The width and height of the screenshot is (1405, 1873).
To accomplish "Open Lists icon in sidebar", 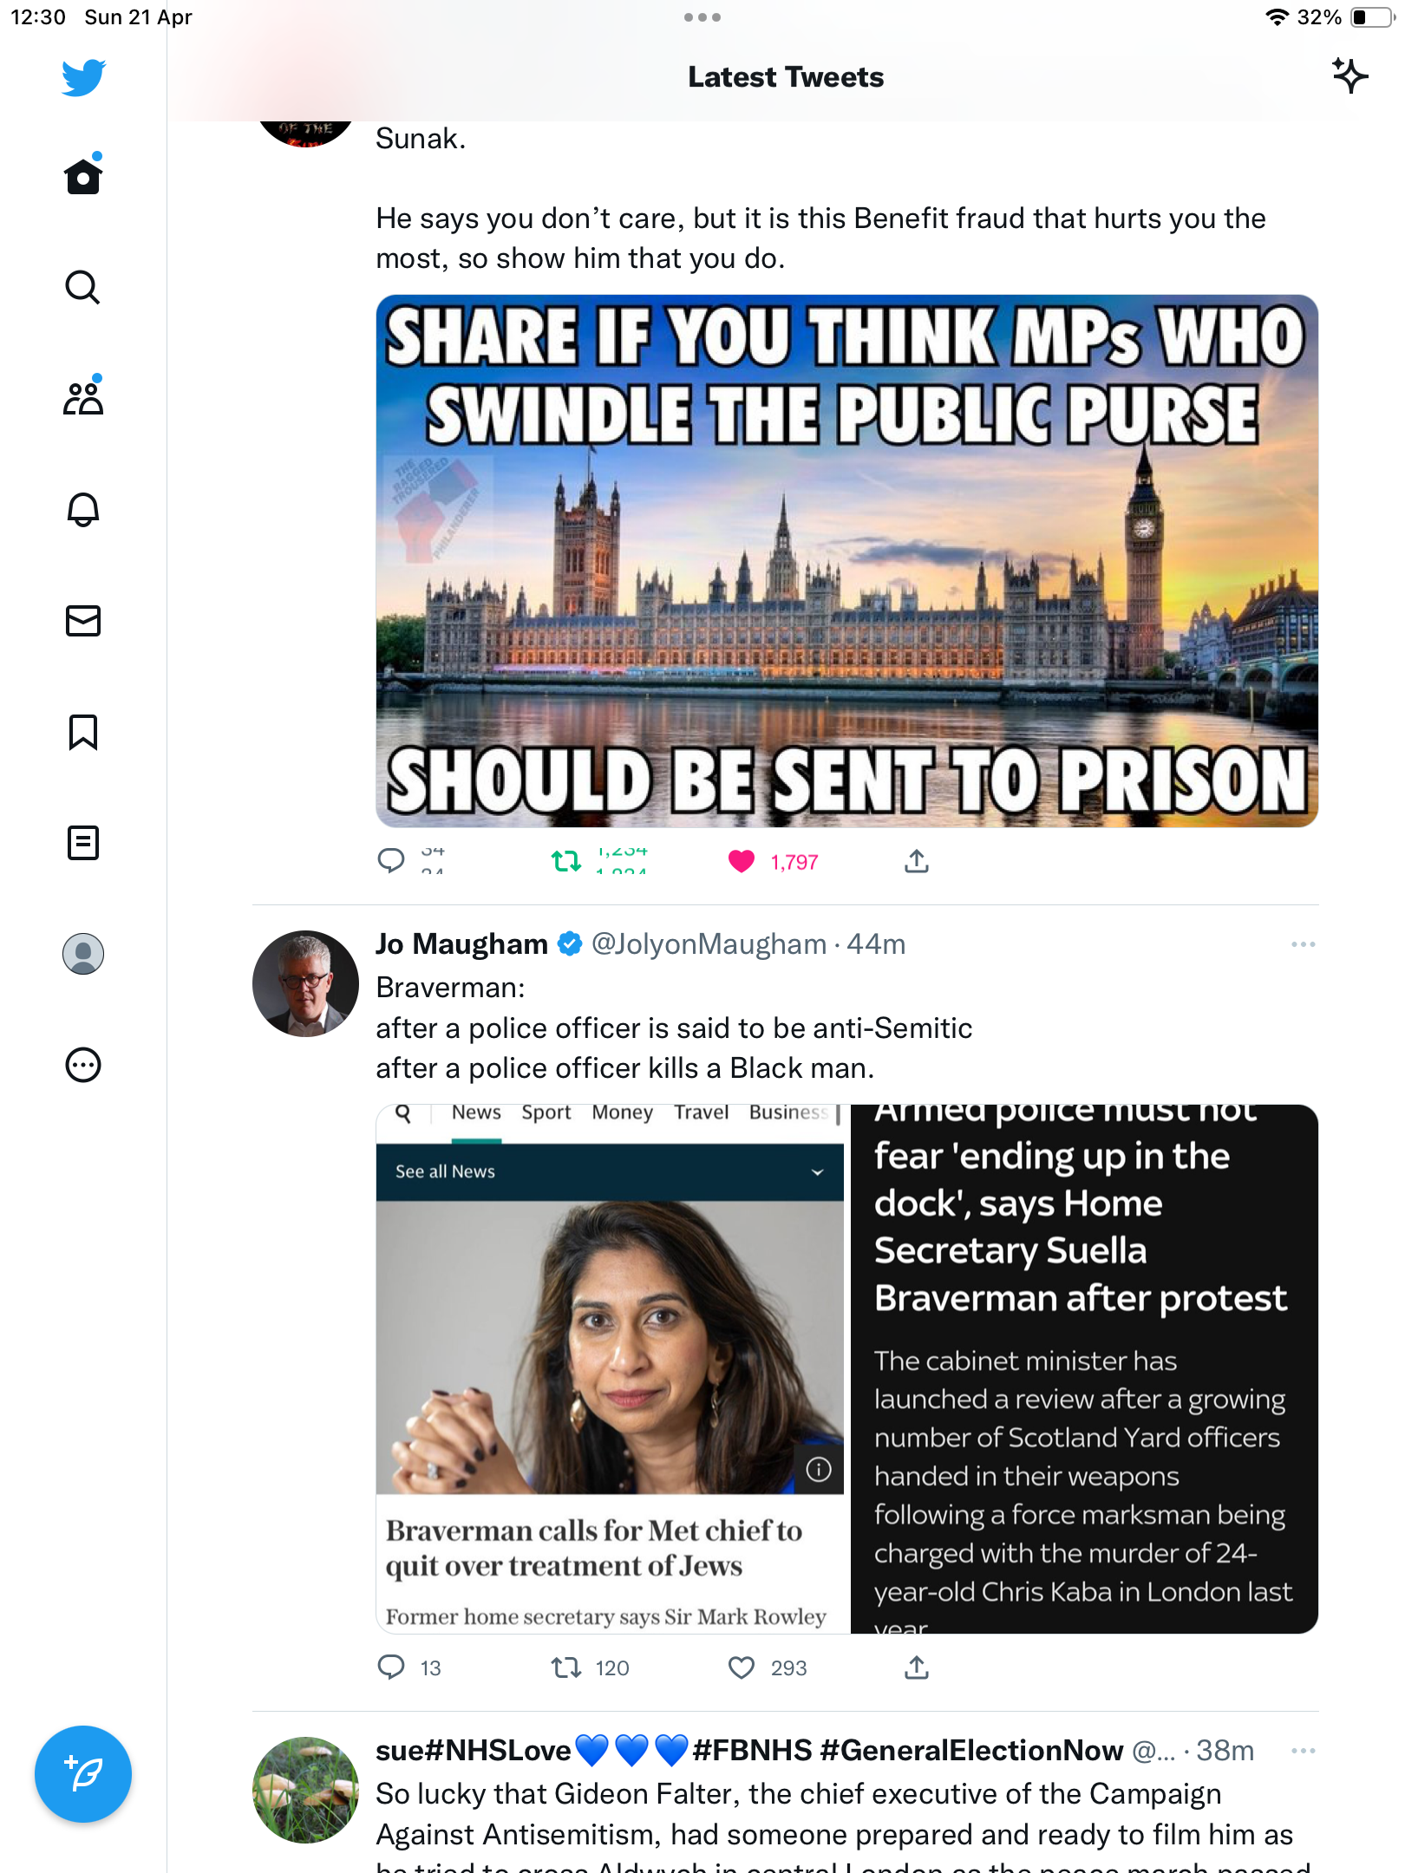I will (83, 843).
